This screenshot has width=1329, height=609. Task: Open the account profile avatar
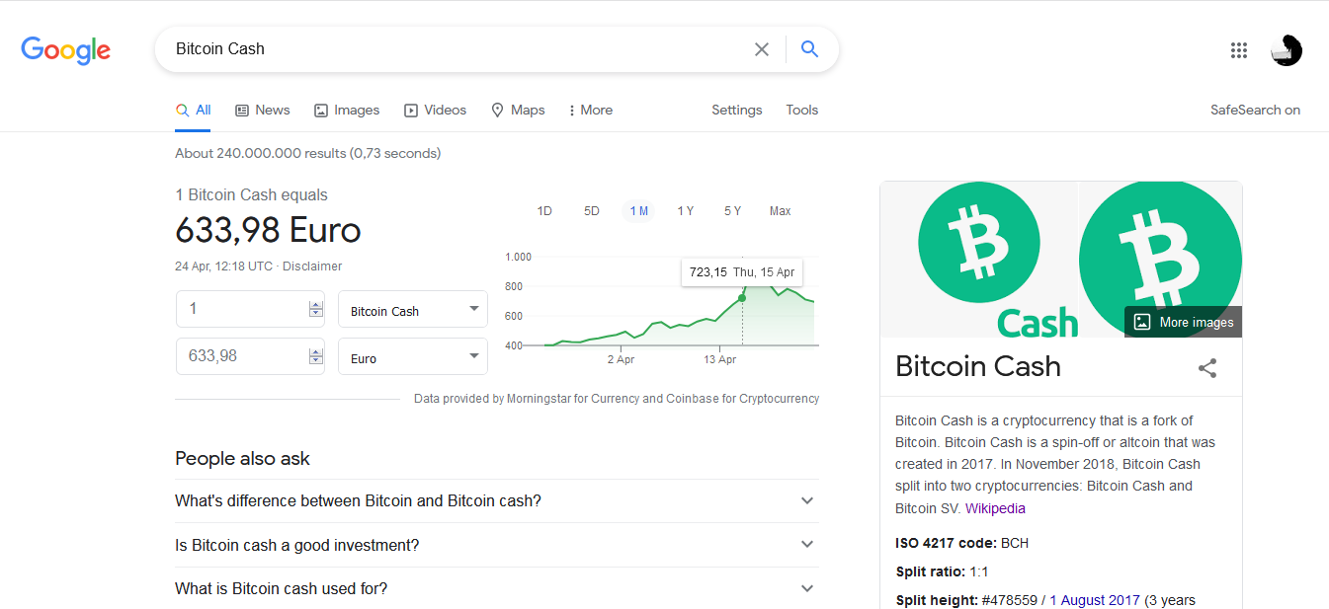click(x=1287, y=50)
